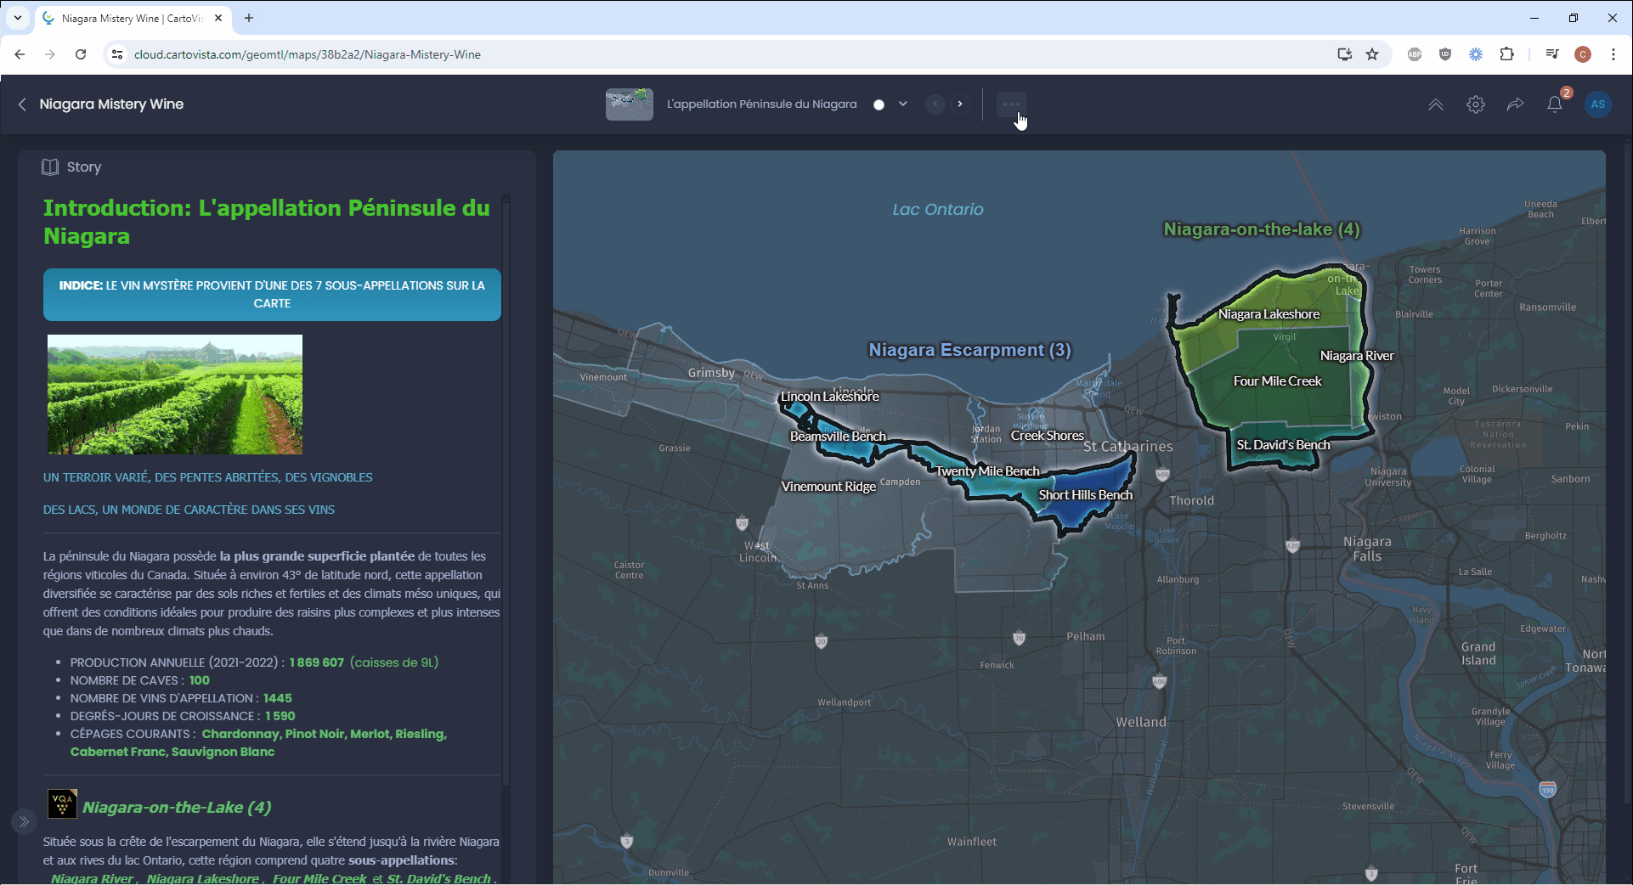View site information icon in address bar
This screenshot has width=1633, height=885.
117,54
